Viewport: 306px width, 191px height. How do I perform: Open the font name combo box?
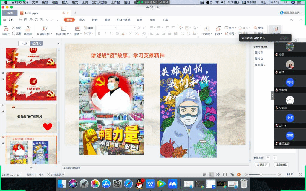(x=107, y=28)
